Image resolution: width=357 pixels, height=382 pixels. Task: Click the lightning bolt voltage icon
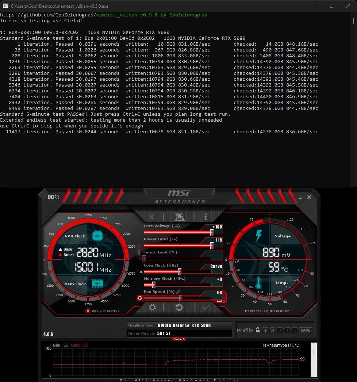point(259,236)
